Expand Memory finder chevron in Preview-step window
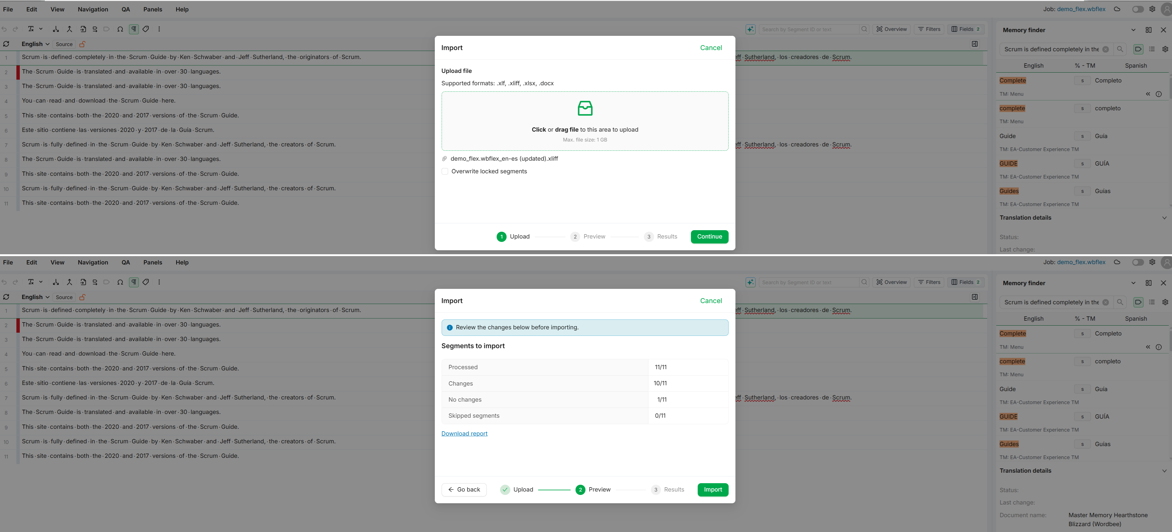The height and width of the screenshot is (532, 1172). [x=1133, y=283]
